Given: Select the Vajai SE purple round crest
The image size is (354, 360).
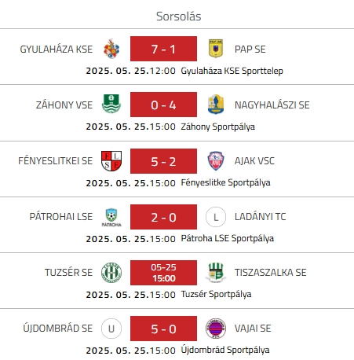Looking at the screenshot, I should click(x=216, y=329).
